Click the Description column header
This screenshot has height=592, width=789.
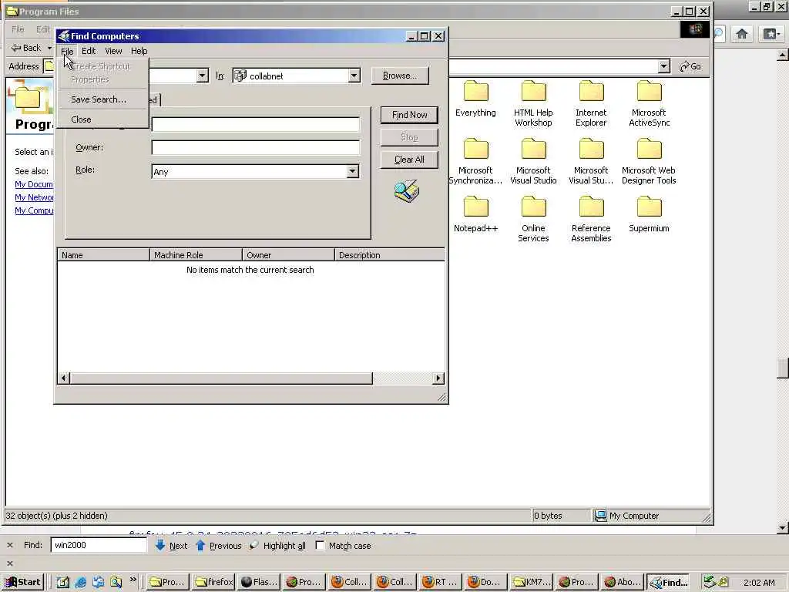click(390, 255)
